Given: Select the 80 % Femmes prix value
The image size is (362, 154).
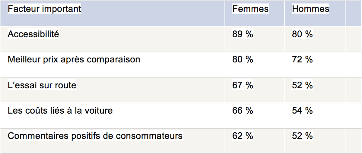Looking at the screenshot, I should [x=243, y=60].
